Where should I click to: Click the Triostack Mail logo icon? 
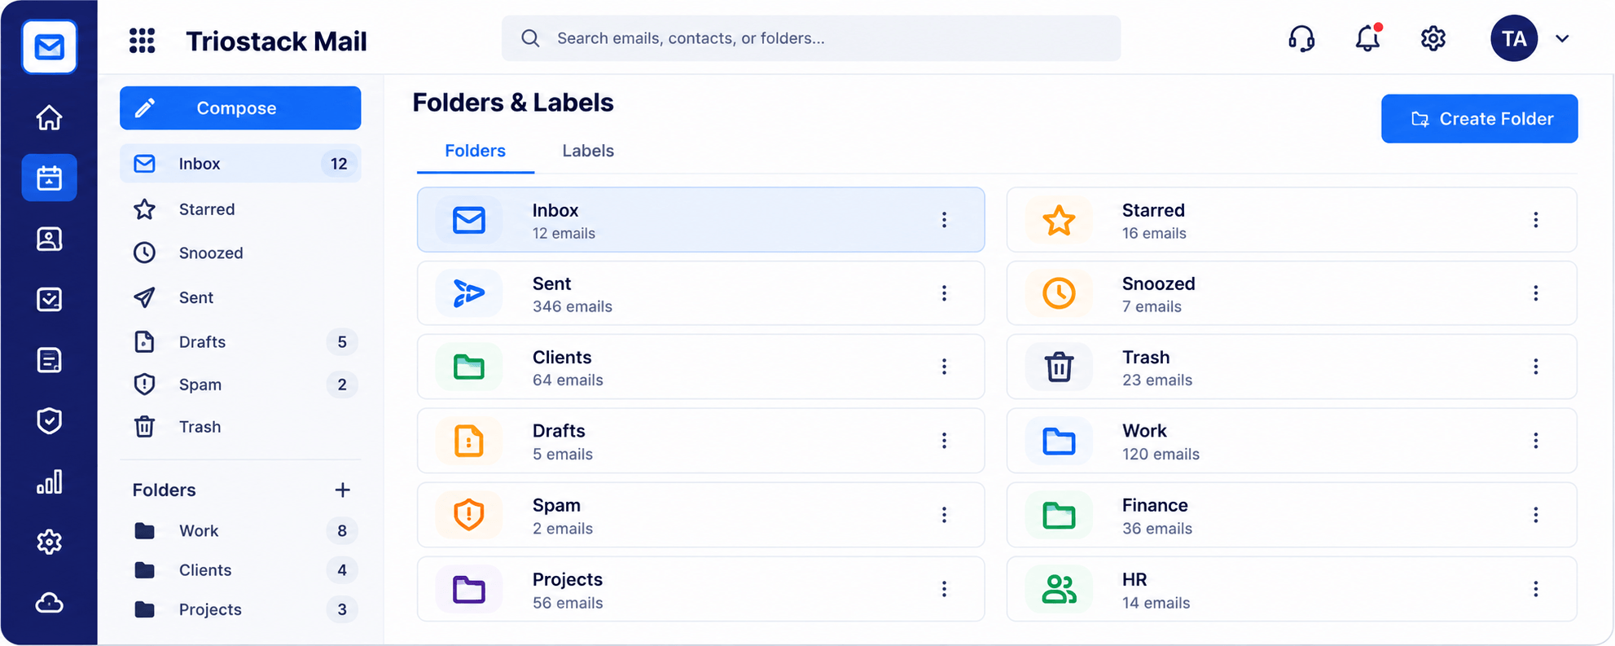(x=49, y=46)
